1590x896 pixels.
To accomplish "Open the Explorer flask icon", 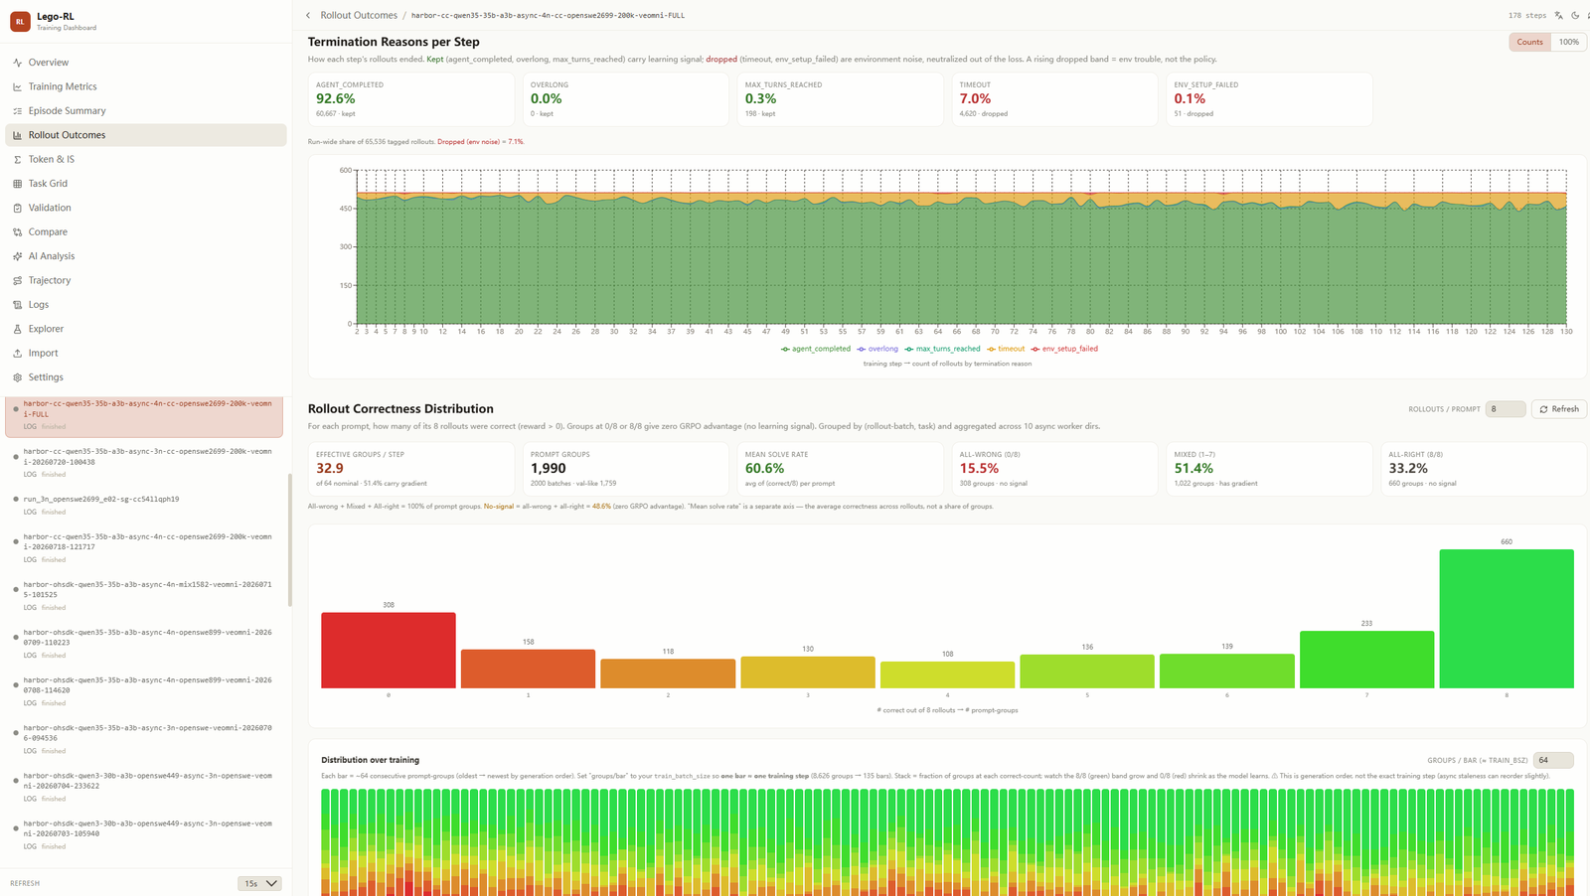I will 17,329.
